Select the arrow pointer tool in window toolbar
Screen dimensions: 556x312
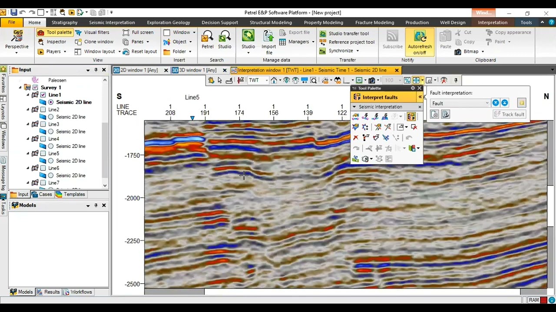click(220, 80)
